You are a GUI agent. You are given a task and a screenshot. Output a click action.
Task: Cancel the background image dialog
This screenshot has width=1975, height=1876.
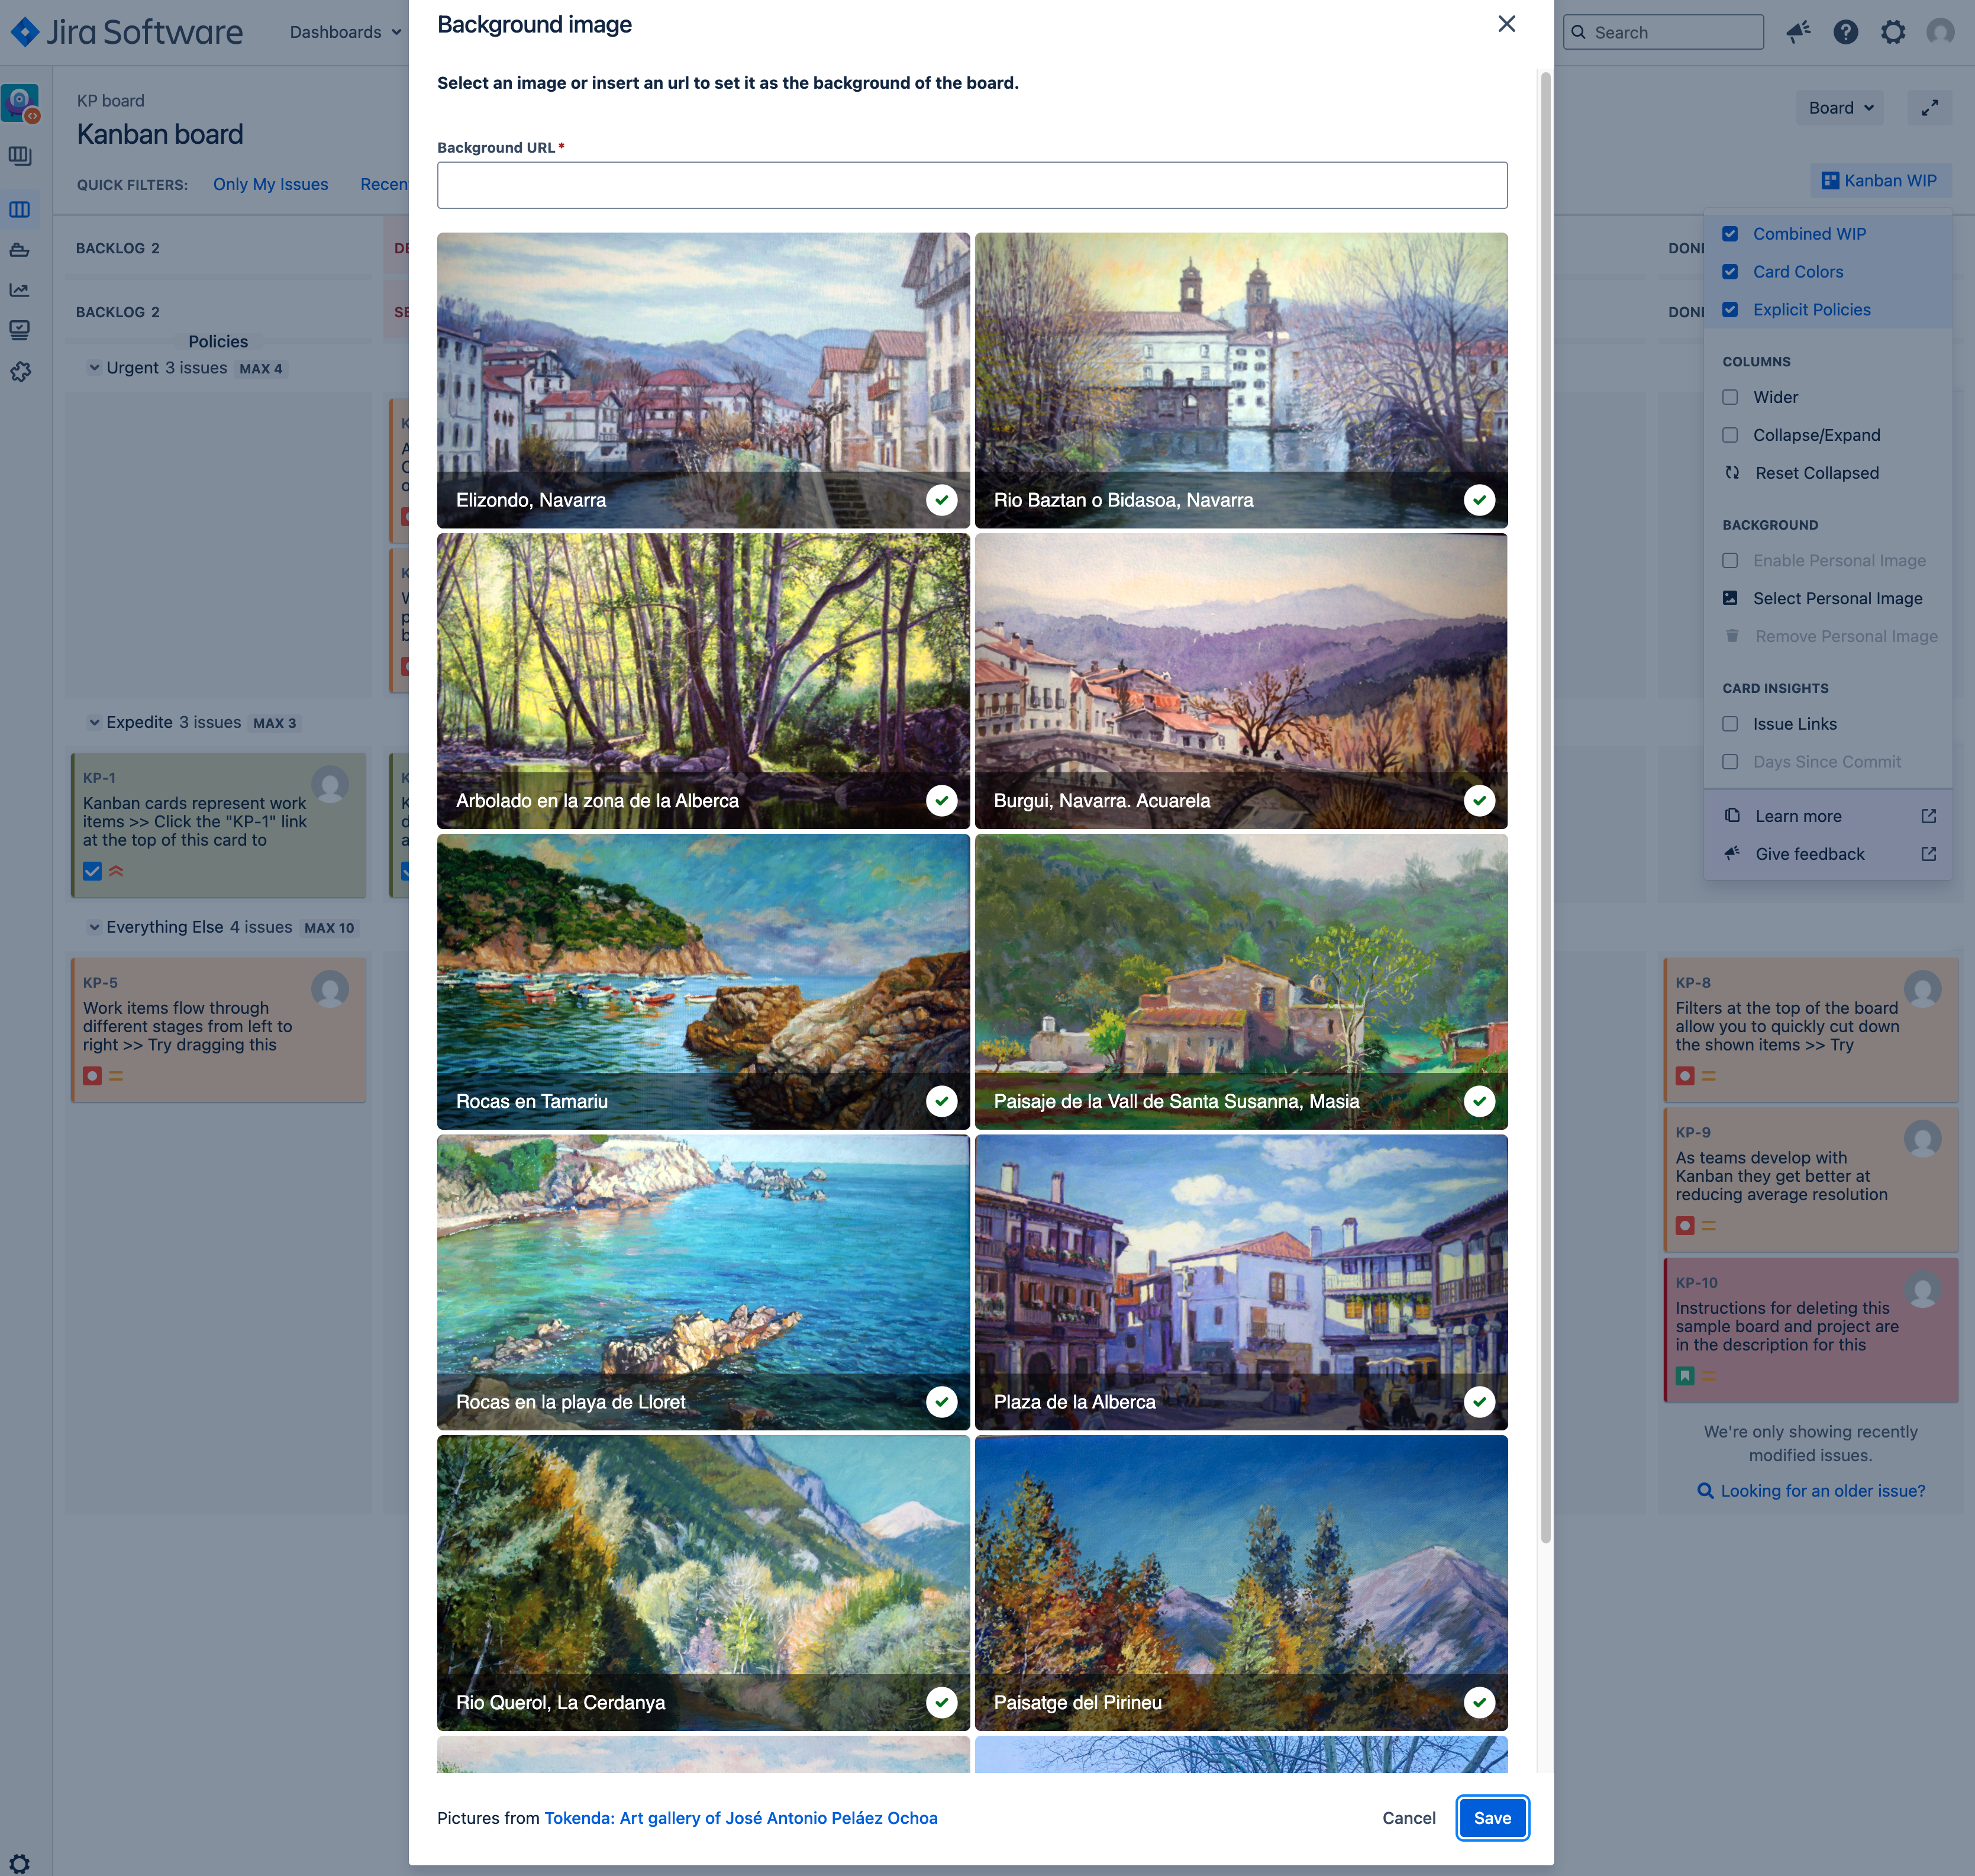(1408, 1818)
